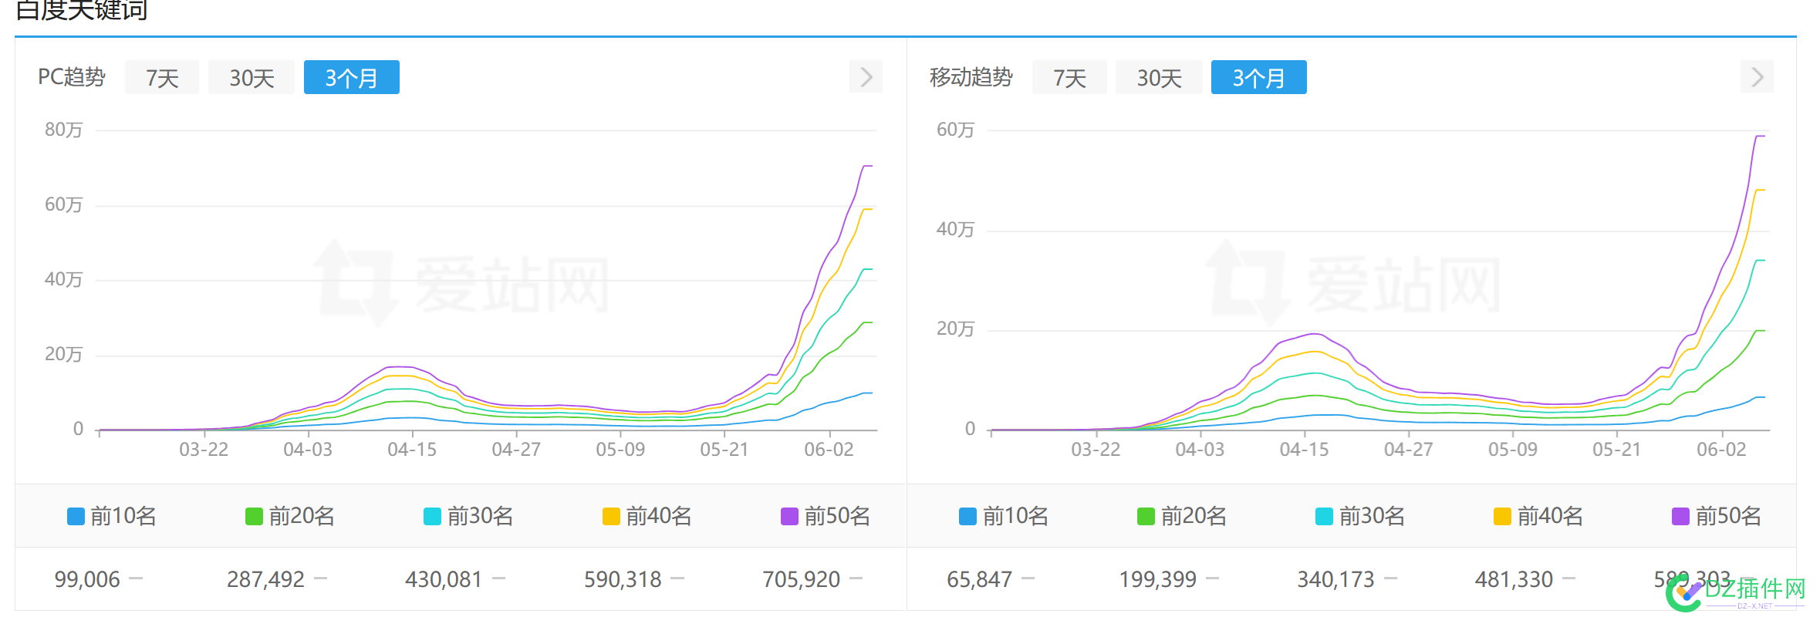
Task: Click the 05-09 date on PC chart
Action: [620, 450]
